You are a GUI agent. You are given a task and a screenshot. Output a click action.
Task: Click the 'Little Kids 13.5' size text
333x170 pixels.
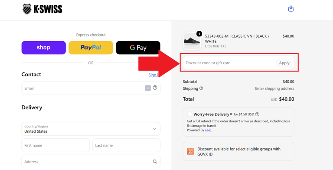(215, 46)
